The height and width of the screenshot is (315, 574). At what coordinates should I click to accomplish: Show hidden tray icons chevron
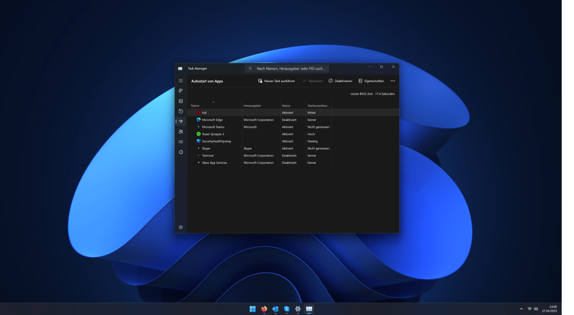pyautogui.click(x=521, y=309)
